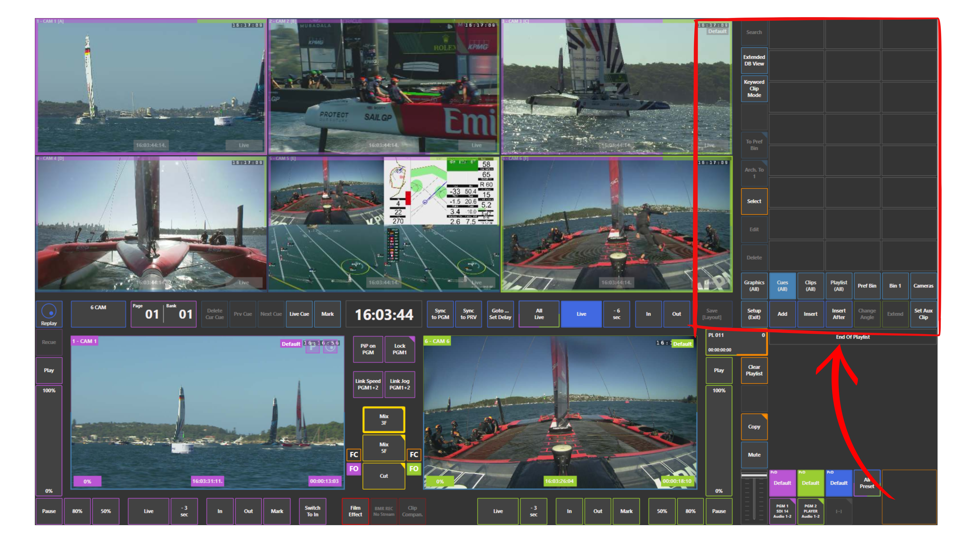Click the Add button in database panel
970x545 pixels.
point(782,314)
